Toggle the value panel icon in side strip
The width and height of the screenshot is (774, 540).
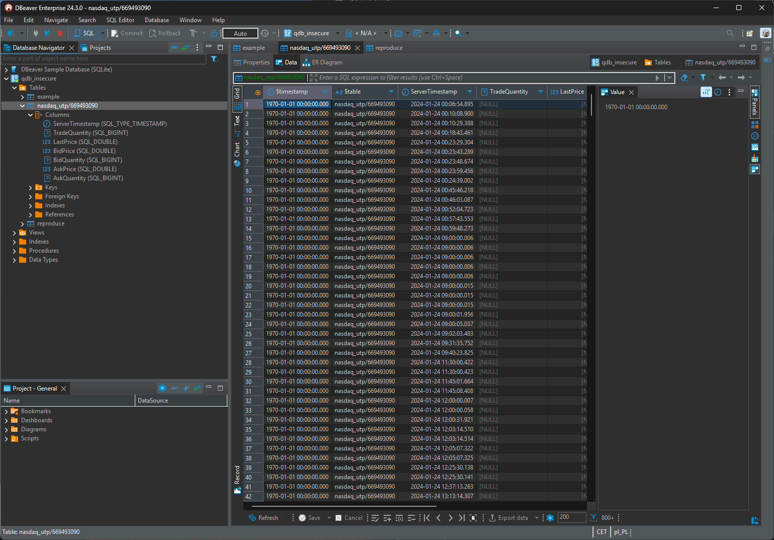pos(755,170)
